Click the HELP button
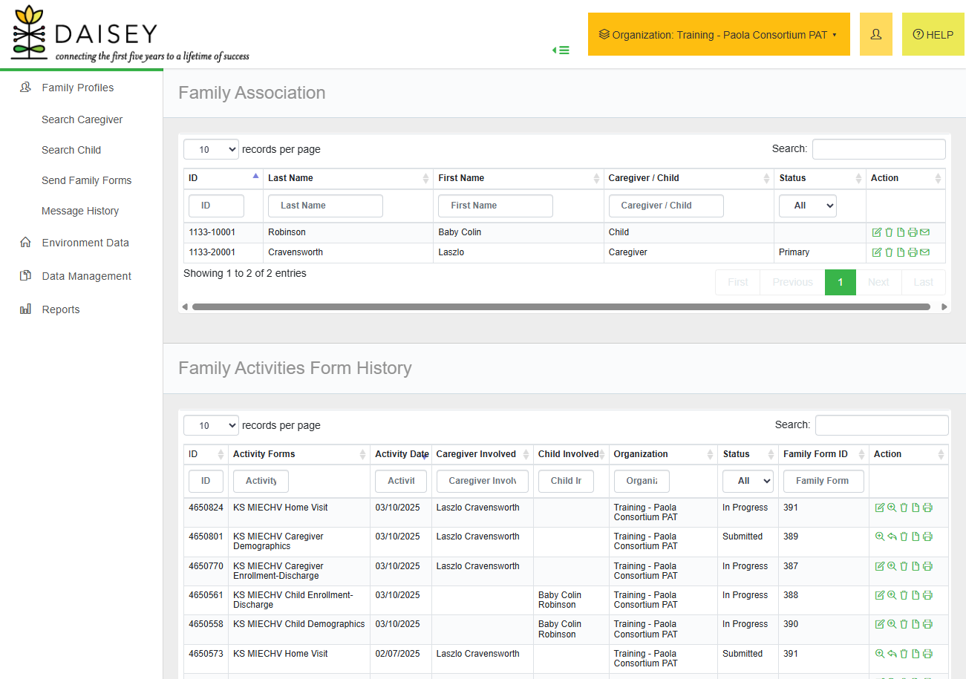 933,34
